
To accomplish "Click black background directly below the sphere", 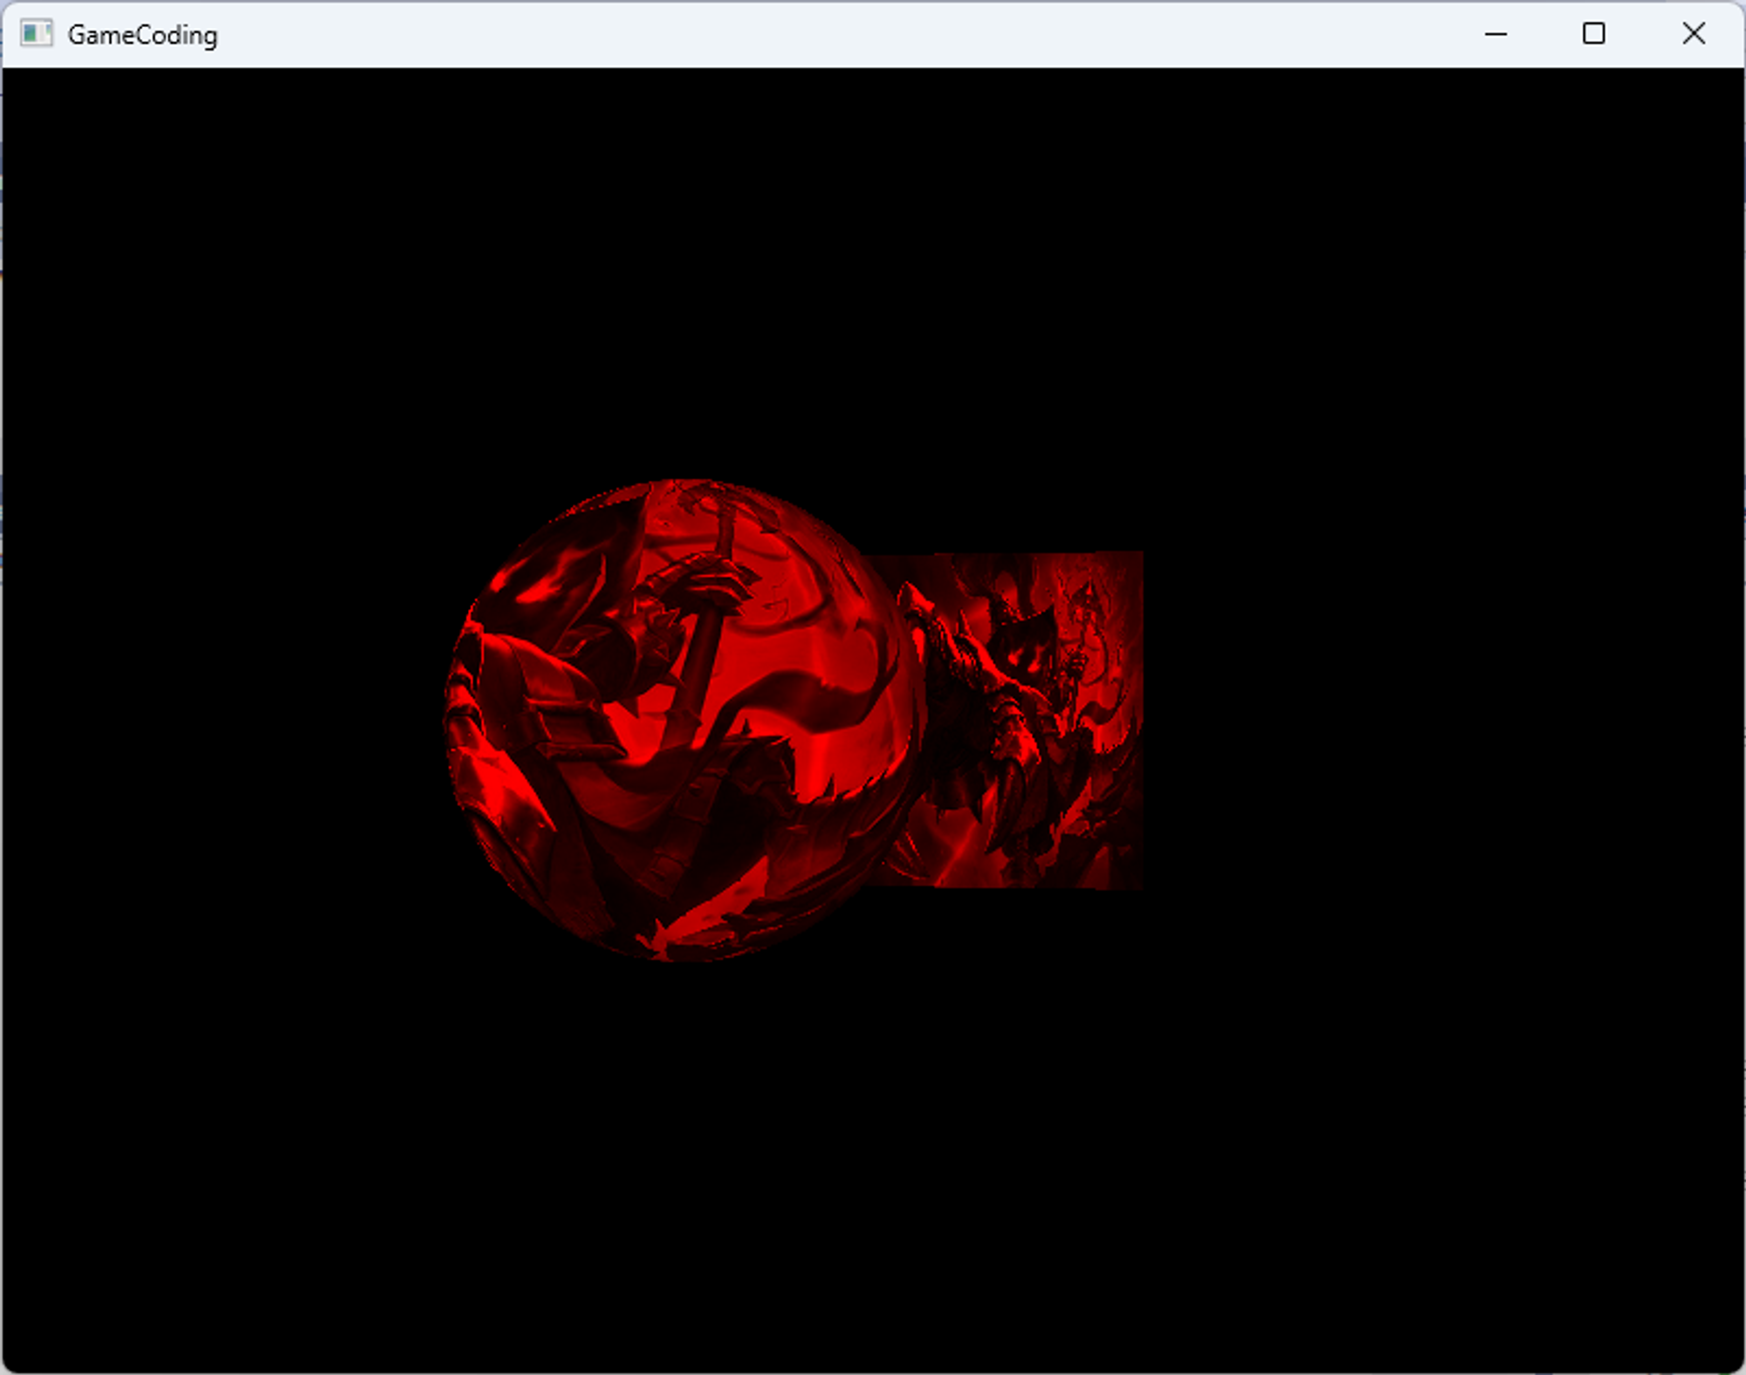I will coord(685,1134).
